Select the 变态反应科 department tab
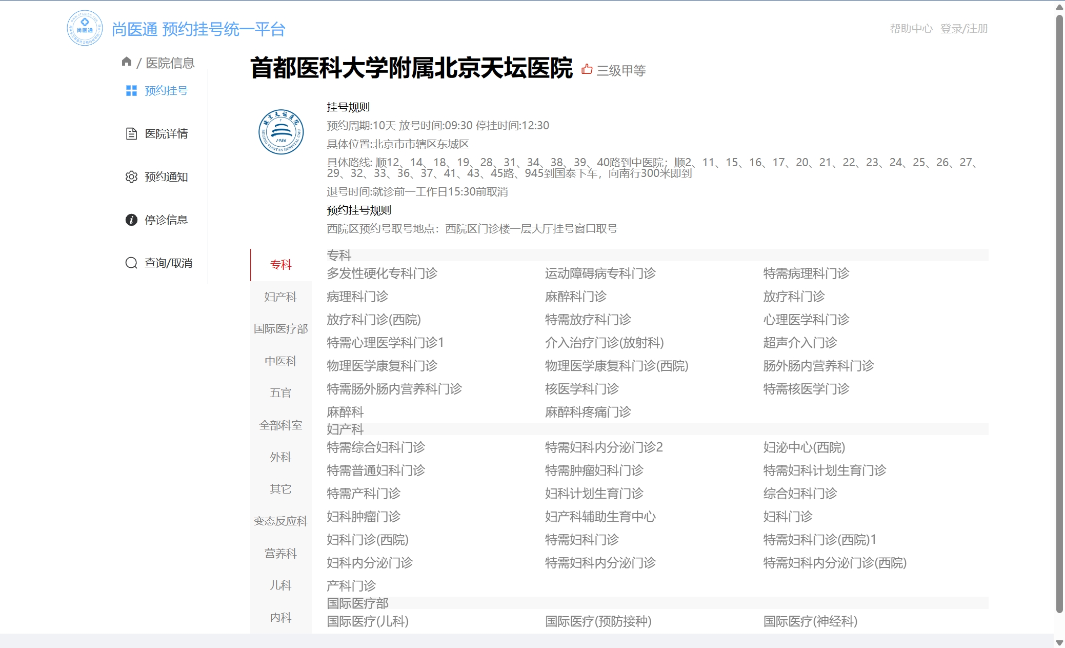The image size is (1065, 648). (281, 521)
